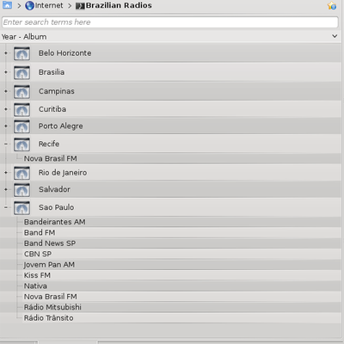Collapse the Sao Paulo node
This screenshot has width=344, height=344.
tap(6, 207)
